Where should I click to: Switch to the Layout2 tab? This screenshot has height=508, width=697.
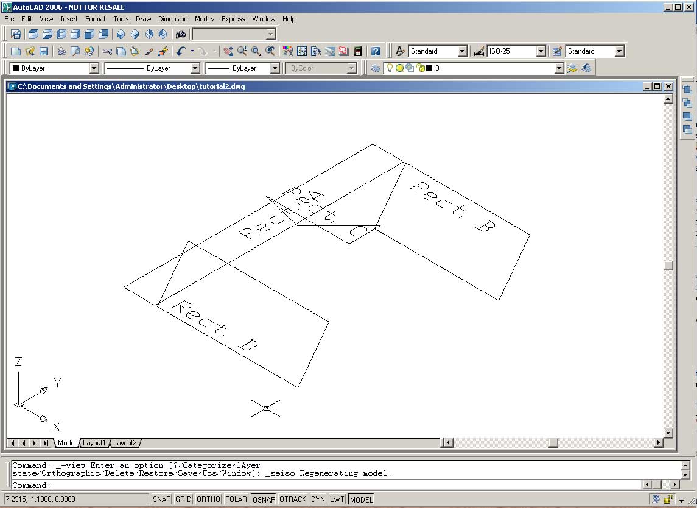pyautogui.click(x=125, y=443)
